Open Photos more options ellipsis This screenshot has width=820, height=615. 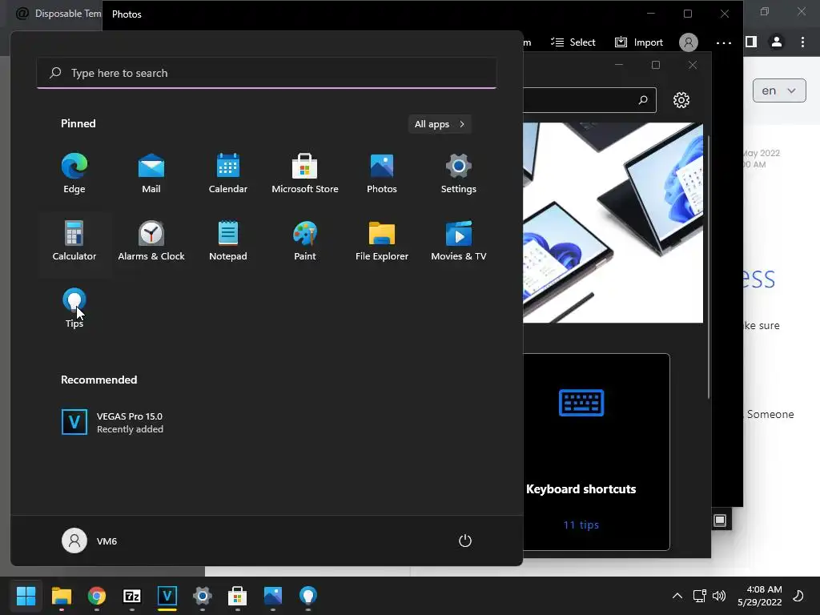click(724, 43)
